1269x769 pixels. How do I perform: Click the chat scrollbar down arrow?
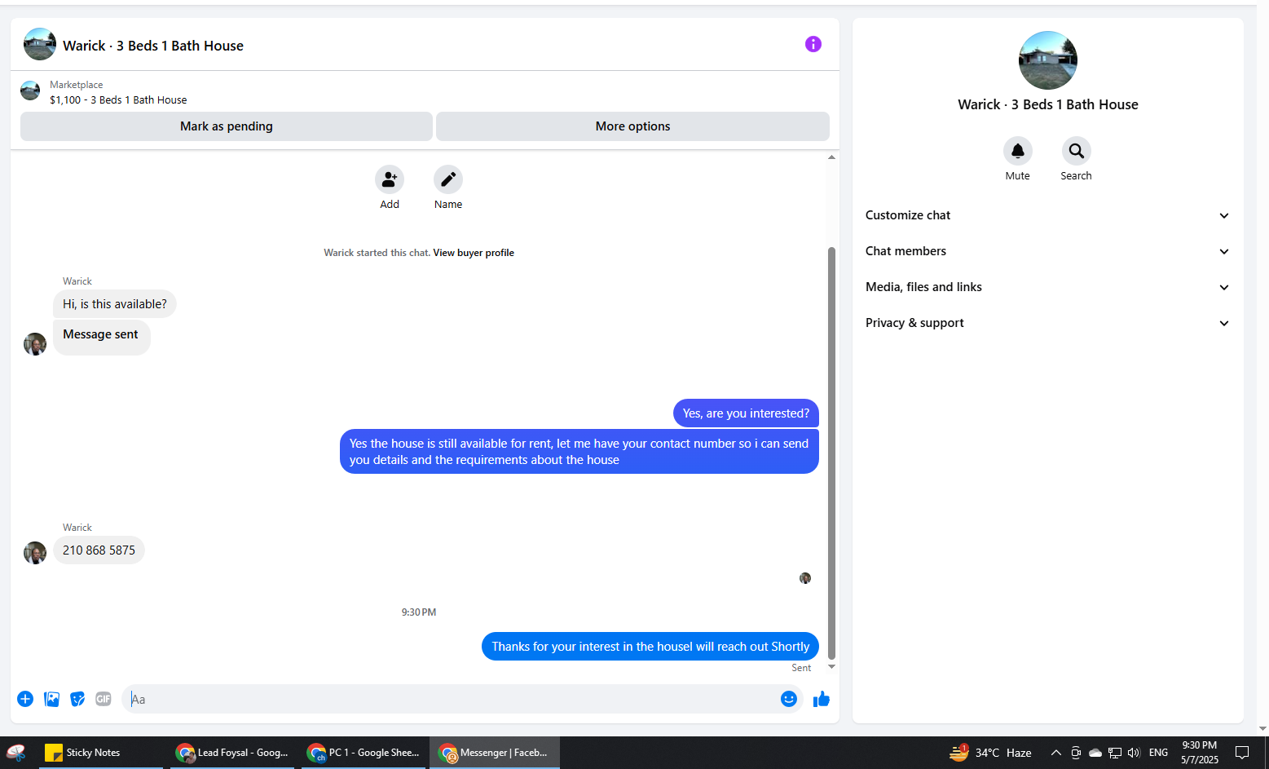point(831,667)
